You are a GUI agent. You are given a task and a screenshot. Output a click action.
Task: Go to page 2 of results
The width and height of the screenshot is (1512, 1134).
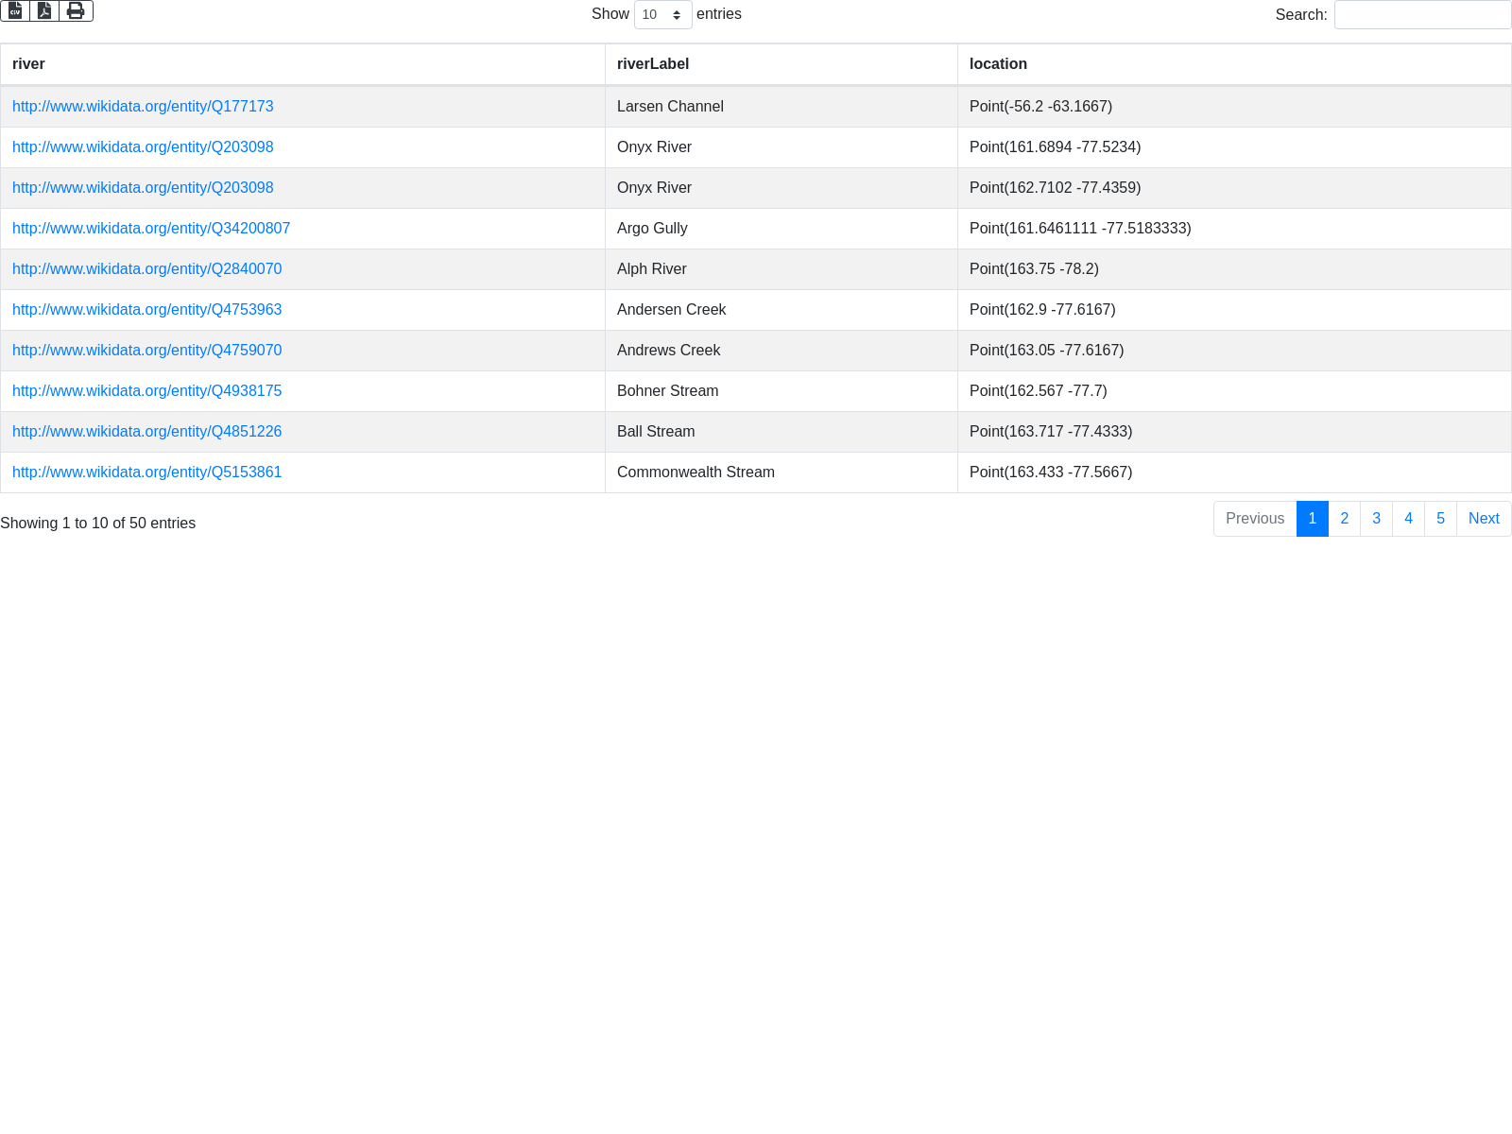1344,519
